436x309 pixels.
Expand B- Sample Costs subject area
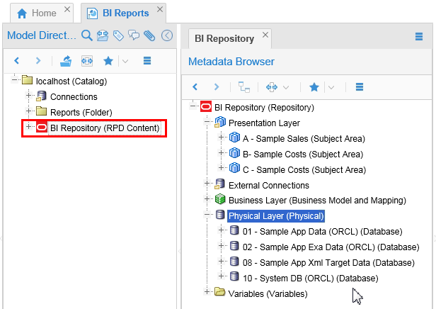221,152
